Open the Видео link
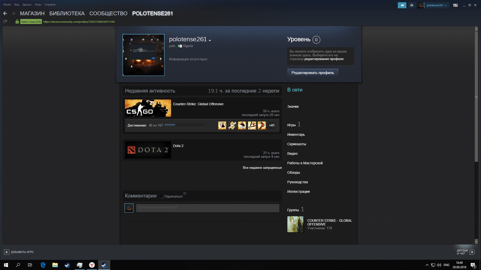 292,153
